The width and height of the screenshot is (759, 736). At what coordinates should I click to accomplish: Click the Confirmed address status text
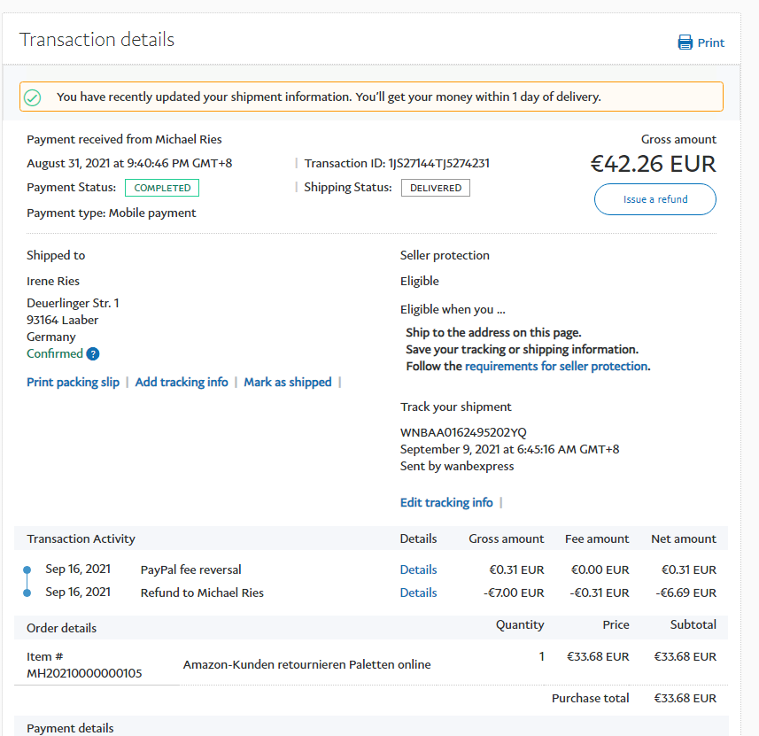coord(55,354)
